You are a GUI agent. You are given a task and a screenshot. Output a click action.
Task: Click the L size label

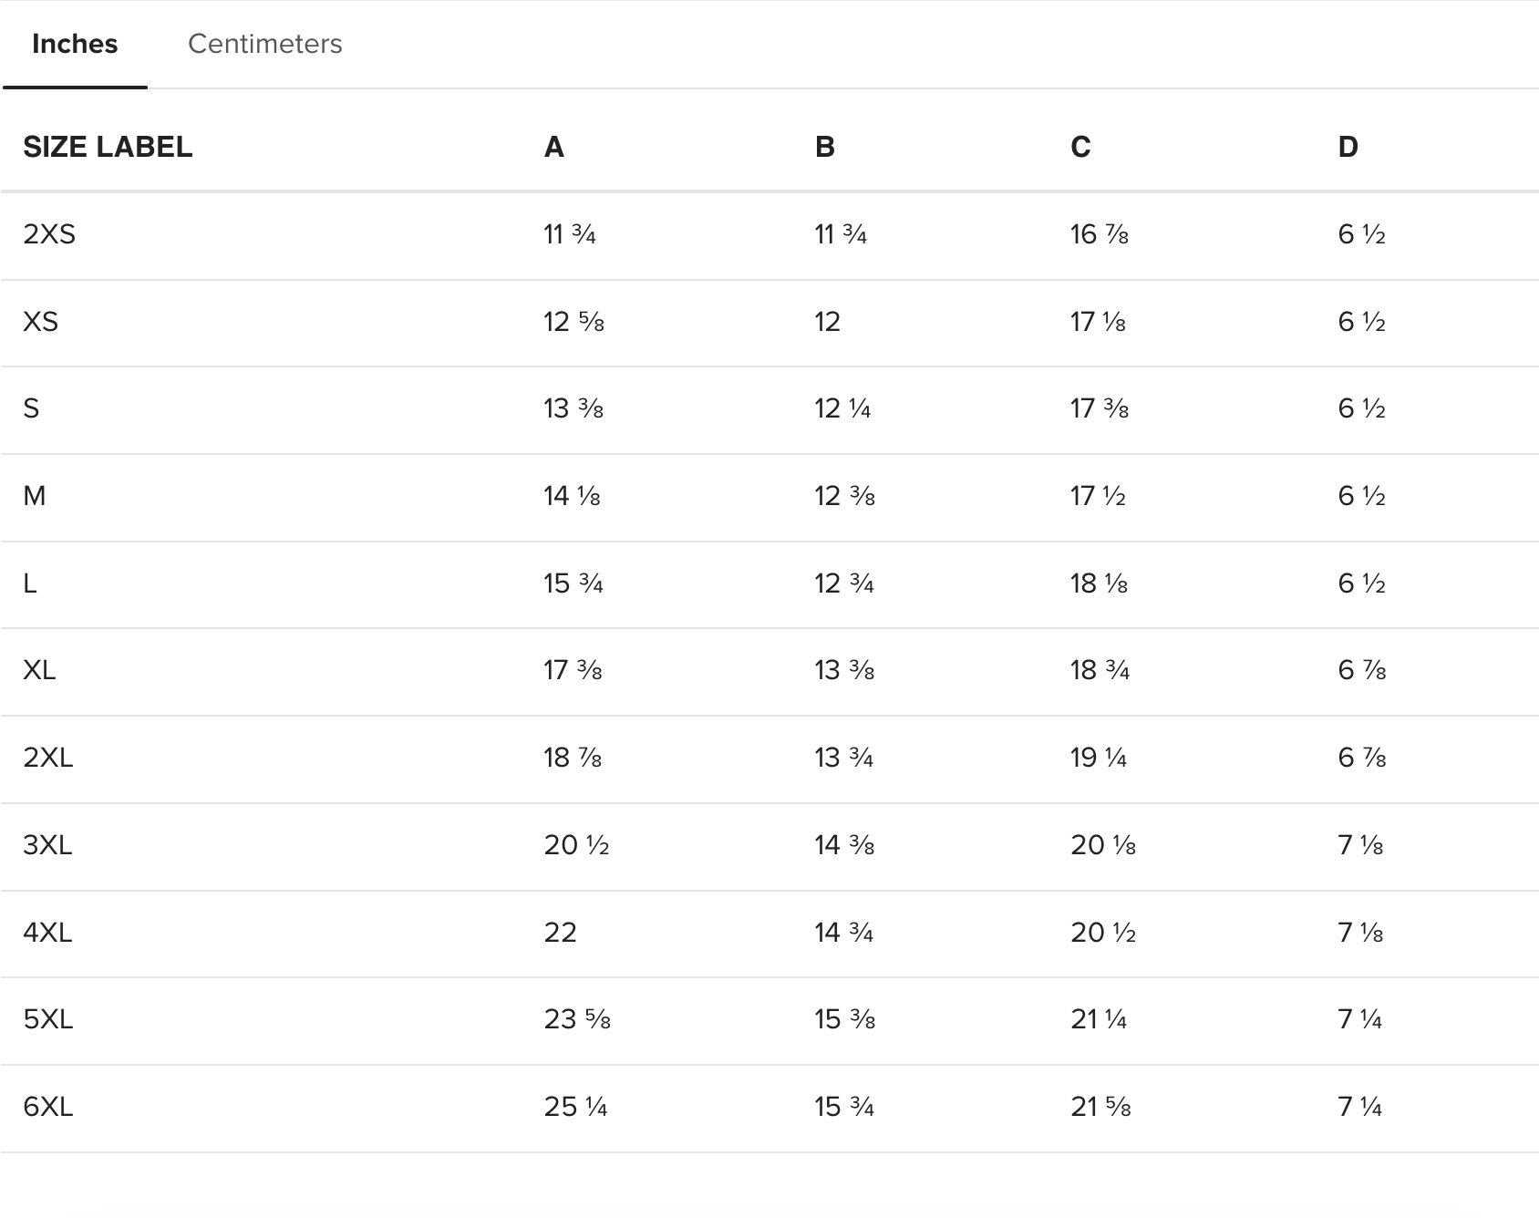coord(30,583)
